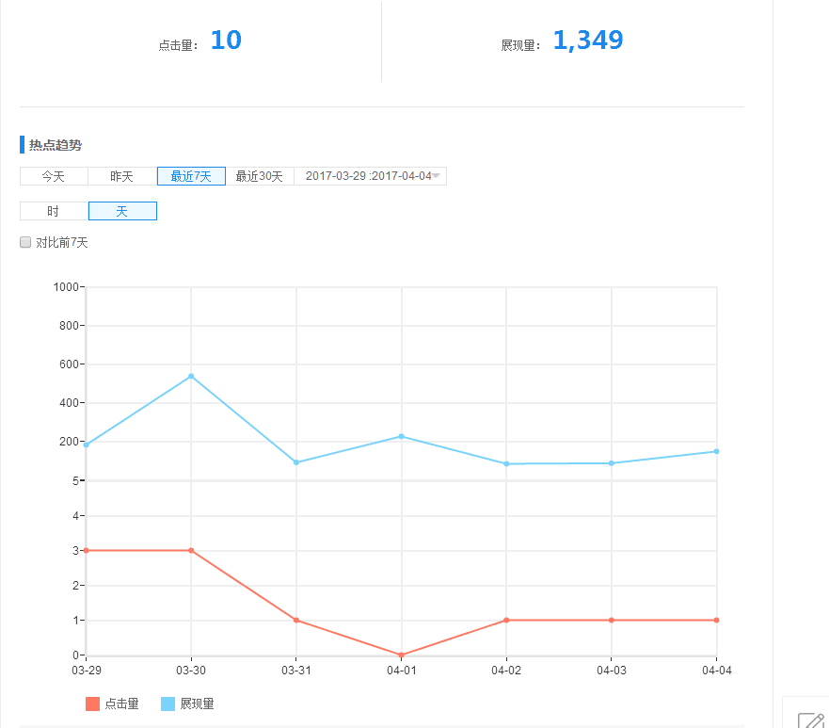Set chart granularity to 天
829x728 pixels.
coord(122,211)
